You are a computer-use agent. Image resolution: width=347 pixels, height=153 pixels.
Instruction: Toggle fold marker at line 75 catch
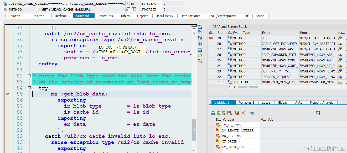click(x=29, y=34)
